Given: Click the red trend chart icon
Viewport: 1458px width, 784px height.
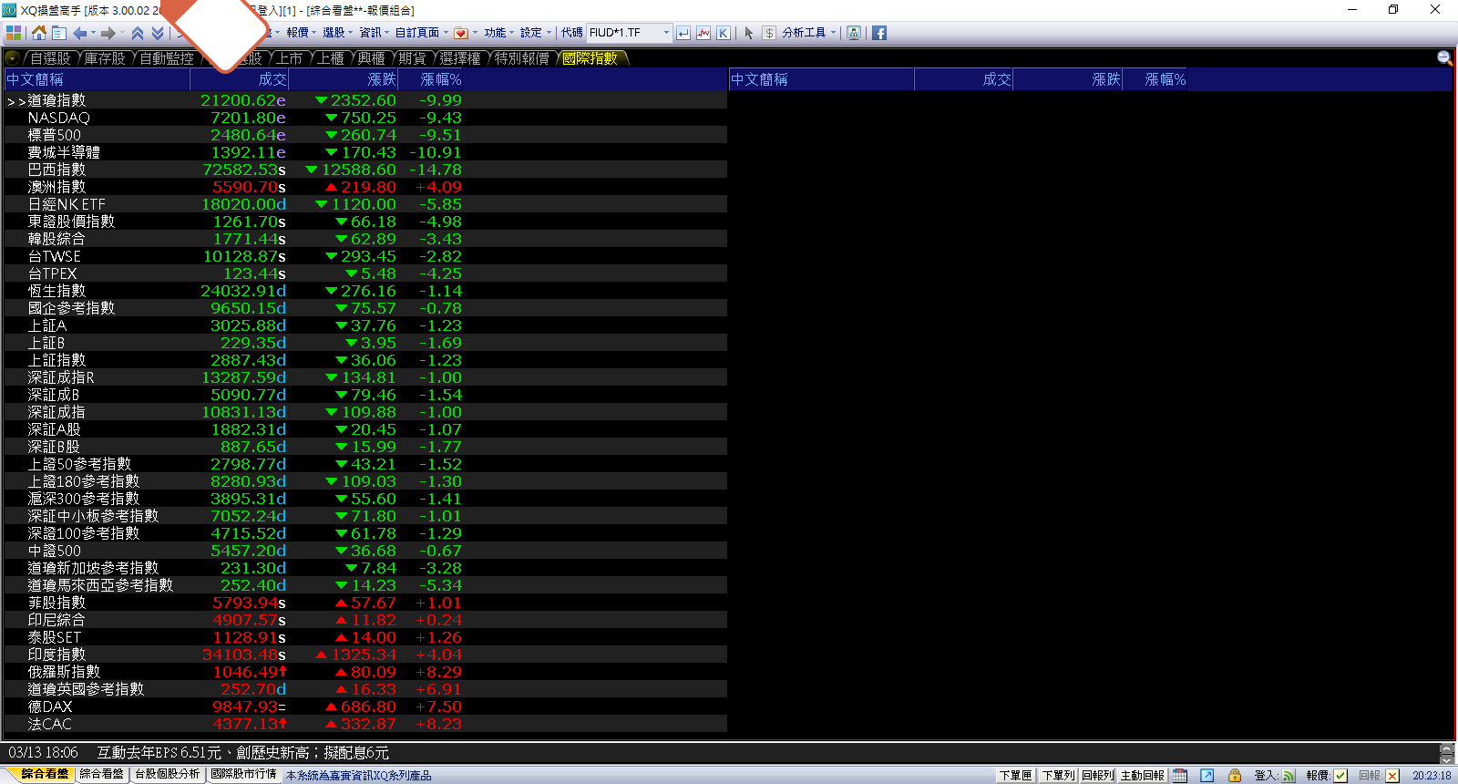Looking at the screenshot, I should pyautogui.click(x=703, y=33).
